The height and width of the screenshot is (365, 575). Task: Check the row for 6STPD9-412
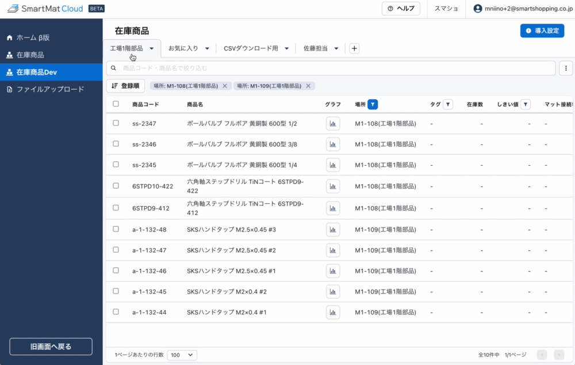(x=116, y=208)
